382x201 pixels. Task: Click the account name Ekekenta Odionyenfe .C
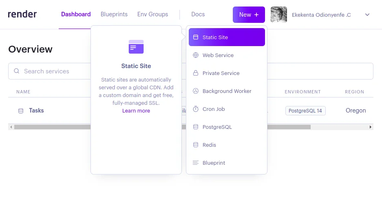pos(321,15)
